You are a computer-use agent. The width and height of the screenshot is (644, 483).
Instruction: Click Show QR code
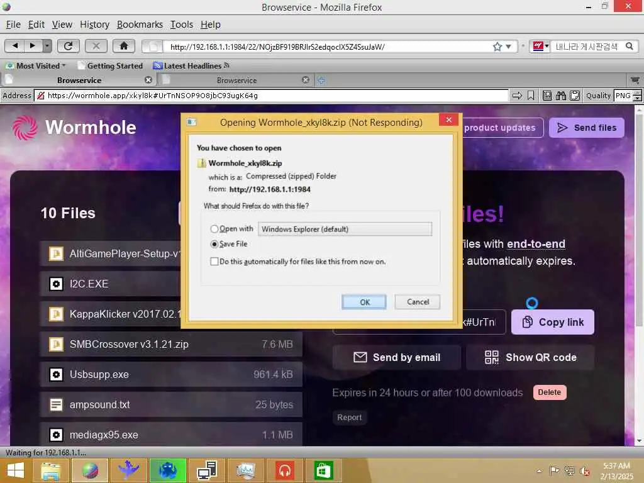pyautogui.click(x=530, y=357)
